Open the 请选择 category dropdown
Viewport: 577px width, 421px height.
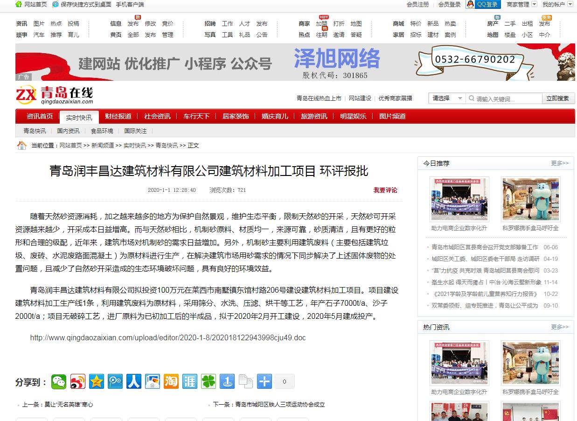(447, 98)
